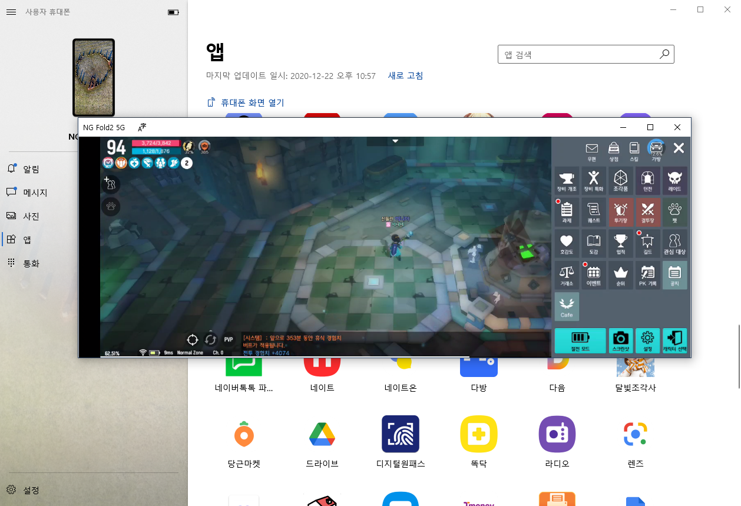Click 캐릭터 선택 character select button

point(675,340)
